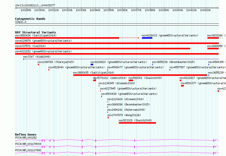This screenshot has height=156, width=226.
Task: Open the nsv4221927 variant label
Action: (x=203, y=78)
